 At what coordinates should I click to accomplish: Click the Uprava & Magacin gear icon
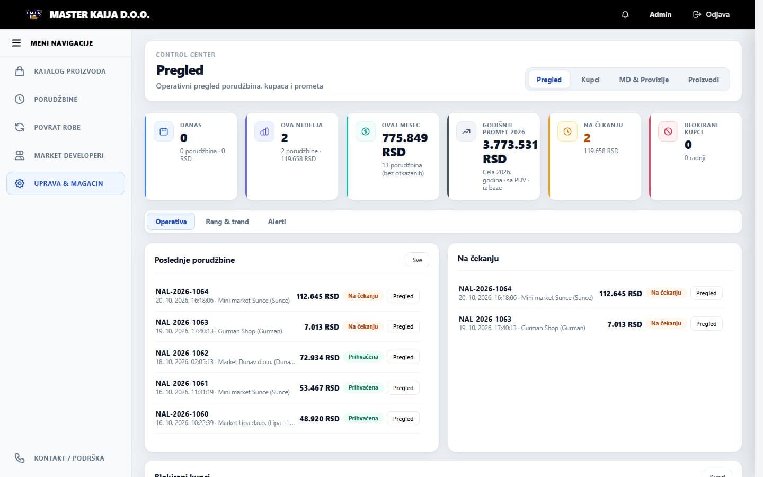pyautogui.click(x=20, y=183)
